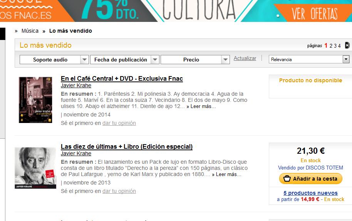
Task: Click dar tu opinión for Las diez de últimas
Action: 119,191
